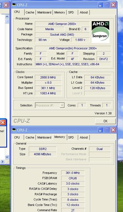Click the RAS# Precharge value 3 clocks

pos(73,194)
